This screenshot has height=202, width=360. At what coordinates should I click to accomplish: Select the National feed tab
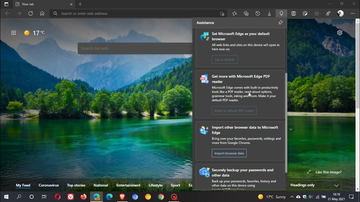pyautogui.click(x=101, y=185)
